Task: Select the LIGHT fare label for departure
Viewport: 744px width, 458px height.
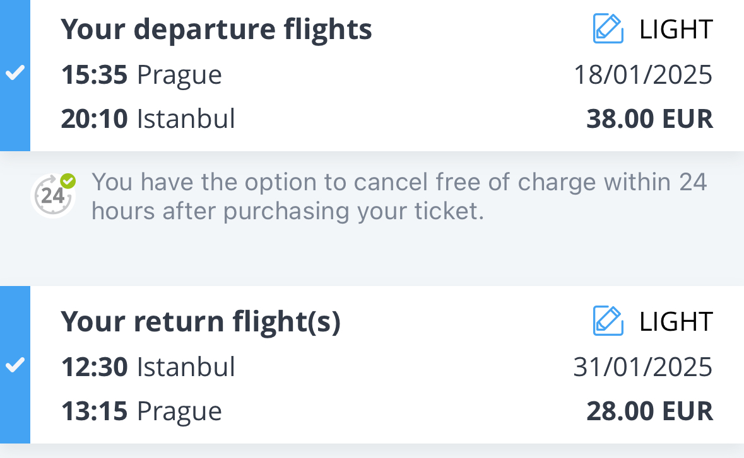Action: 676,30
